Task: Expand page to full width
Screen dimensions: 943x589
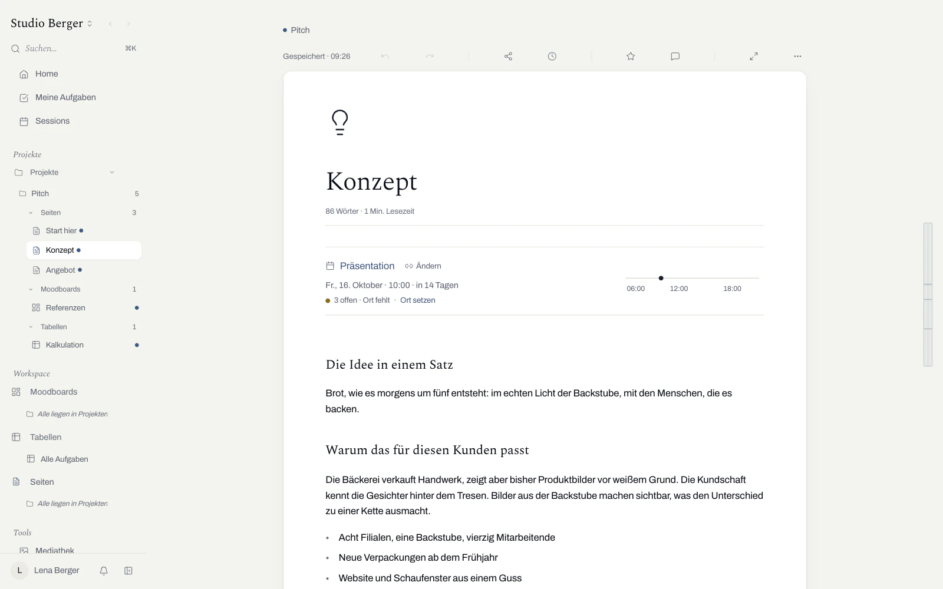Action: tap(754, 57)
